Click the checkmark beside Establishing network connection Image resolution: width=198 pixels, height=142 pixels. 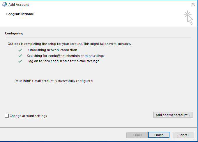[x=20, y=50]
